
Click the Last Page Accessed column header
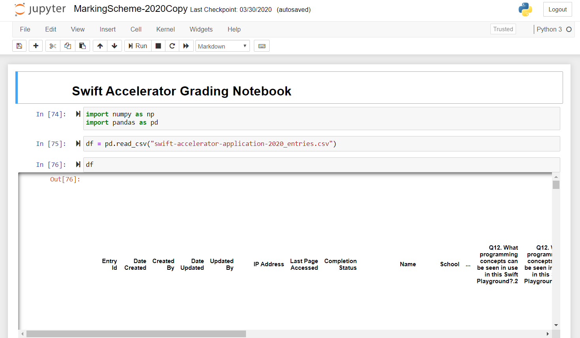(x=304, y=264)
